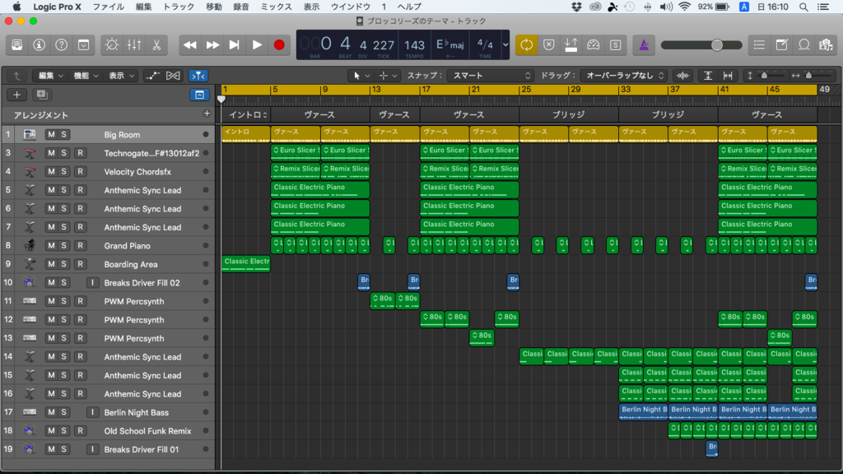Select the first ブリッジ arrangement marker
The height and width of the screenshot is (474, 843).
[569, 114]
